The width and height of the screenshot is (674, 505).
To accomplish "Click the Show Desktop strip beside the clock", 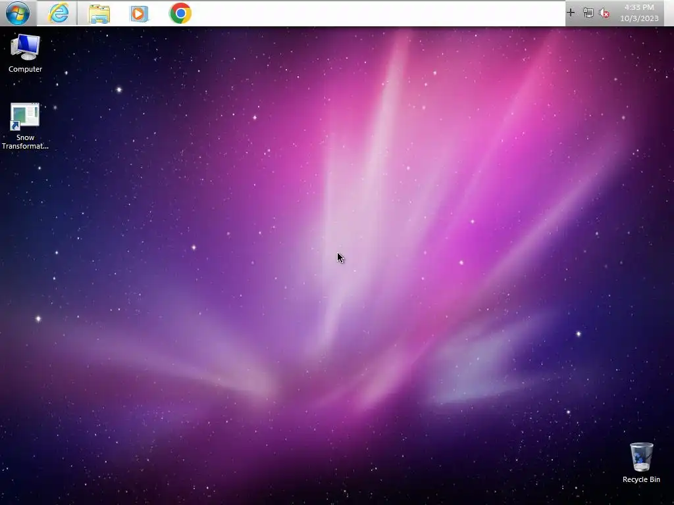I will [x=669, y=13].
